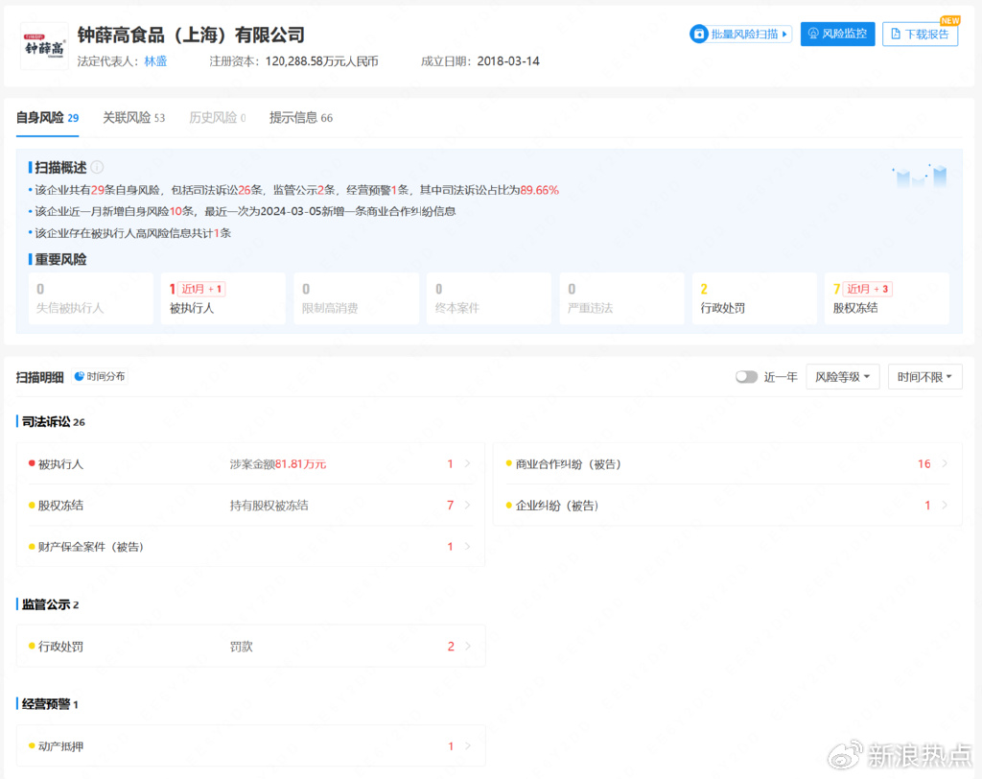This screenshot has height=779, width=982.
Task: Click 商业合作纠纷（被告） label
Action: click(569, 464)
